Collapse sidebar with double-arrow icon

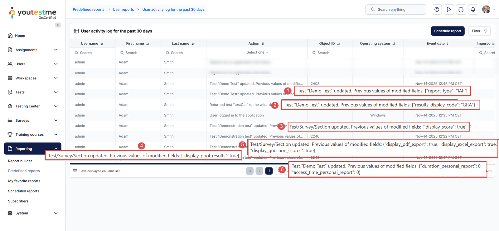[58, 25]
